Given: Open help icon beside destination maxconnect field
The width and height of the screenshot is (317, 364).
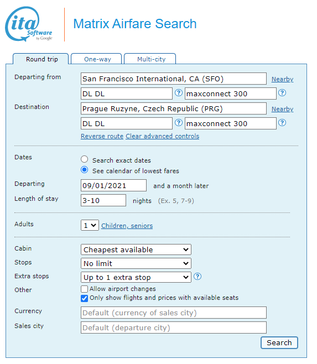Looking at the screenshot, I should (x=282, y=123).
